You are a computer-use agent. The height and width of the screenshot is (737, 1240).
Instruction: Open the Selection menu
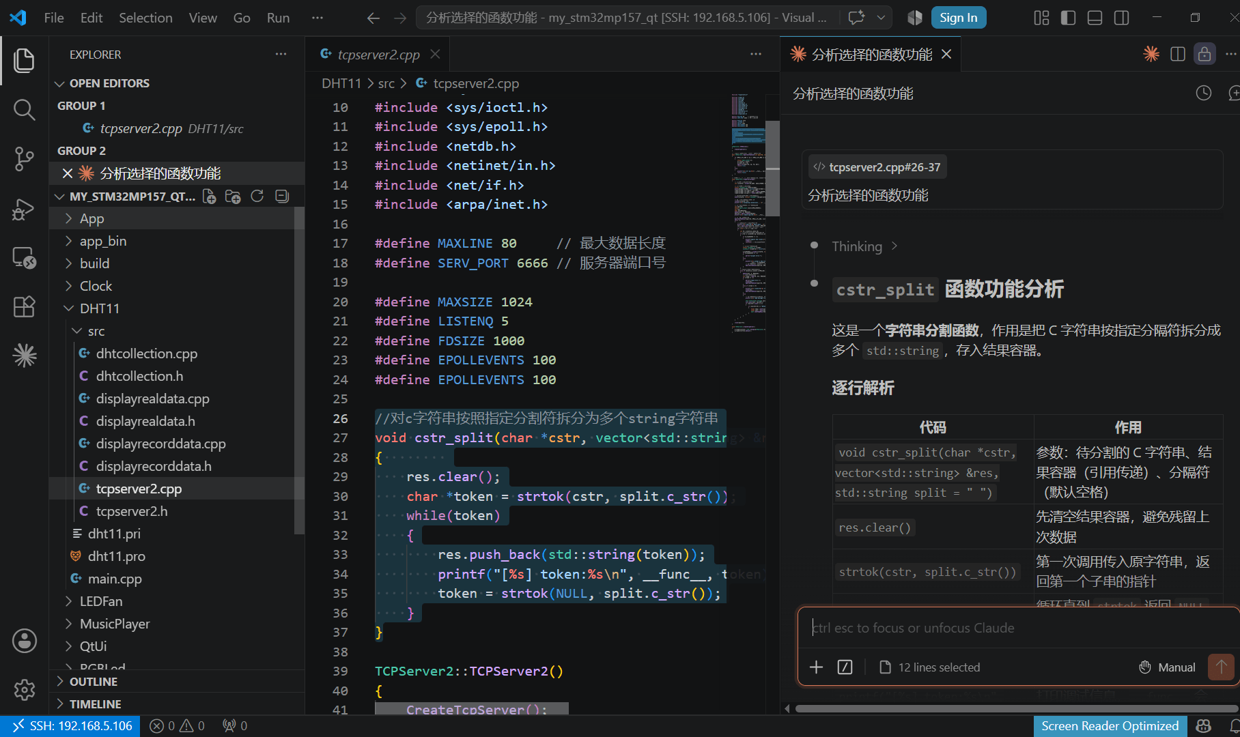click(145, 18)
